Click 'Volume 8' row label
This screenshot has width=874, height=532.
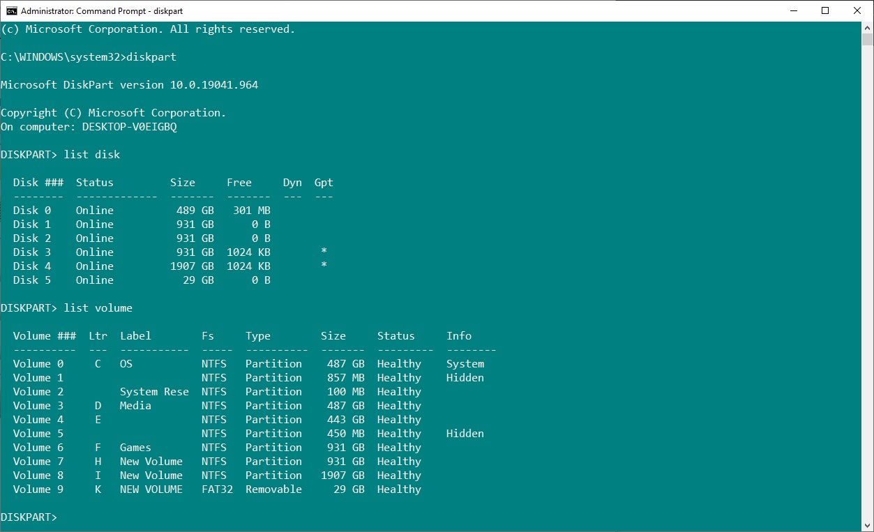click(38, 476)
